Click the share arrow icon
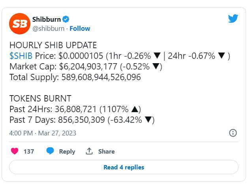This screenshot has height=184, width=248. [89, 151]
